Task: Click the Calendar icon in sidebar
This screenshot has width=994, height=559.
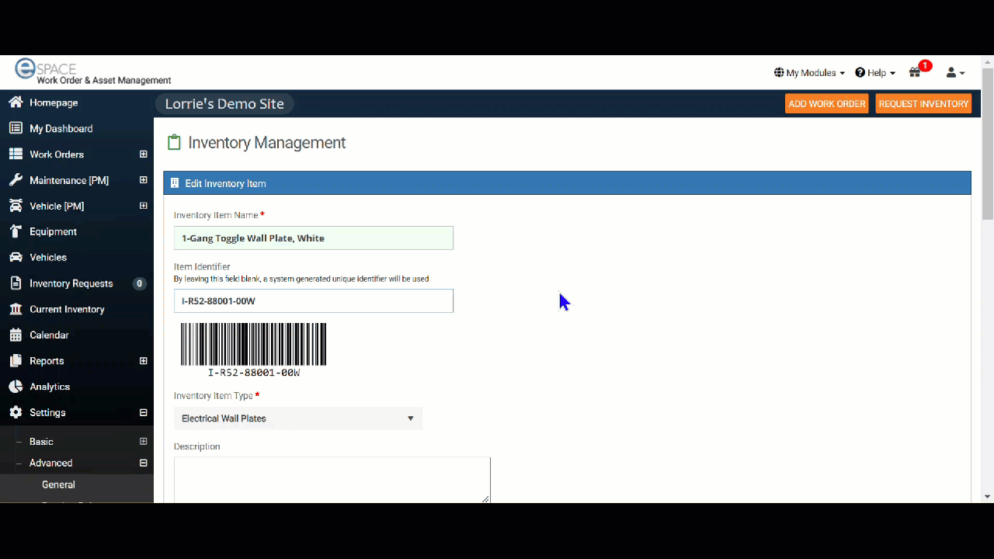Action: click(16, 335)
